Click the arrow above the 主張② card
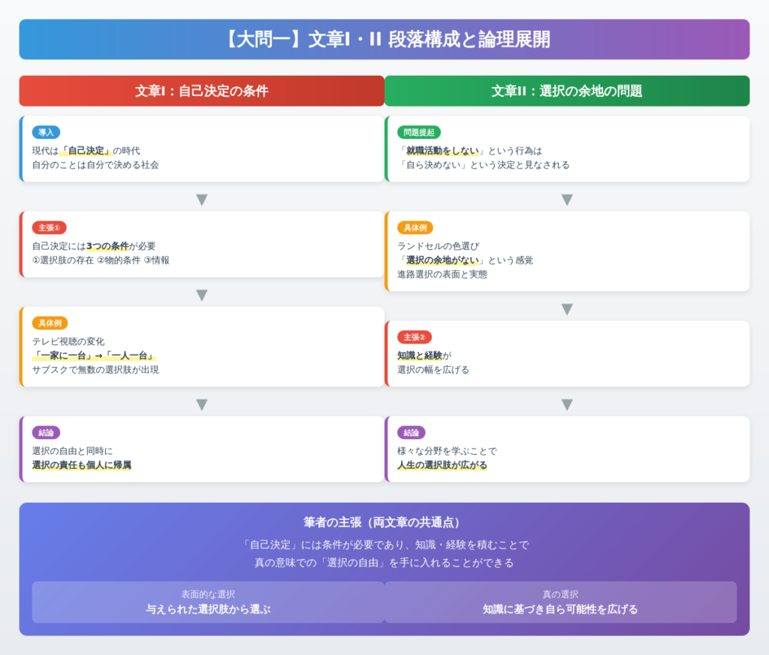This screenshot has height=655, width=769. (x=567, y=309)
